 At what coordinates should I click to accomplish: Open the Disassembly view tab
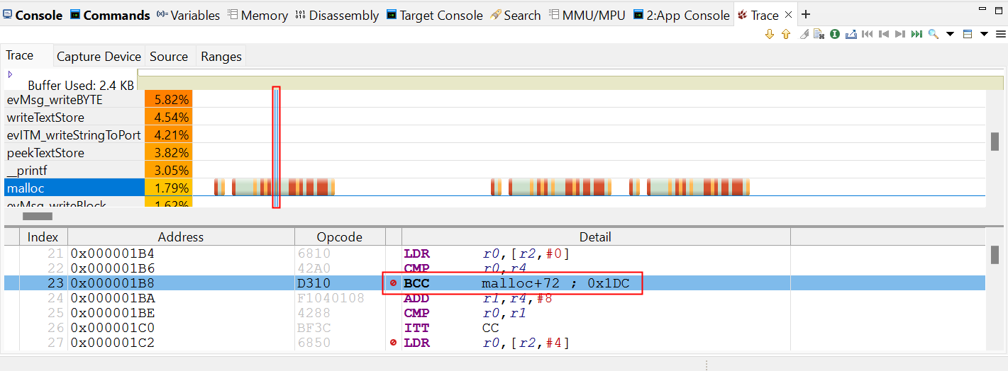tap(337, 15)
